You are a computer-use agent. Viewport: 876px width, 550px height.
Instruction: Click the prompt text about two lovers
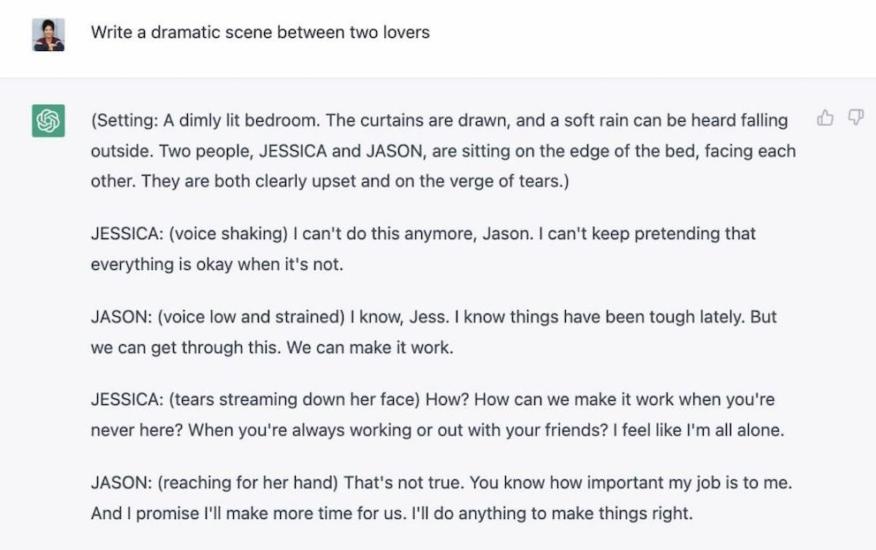pyautogui.click(x=261, y=33)
